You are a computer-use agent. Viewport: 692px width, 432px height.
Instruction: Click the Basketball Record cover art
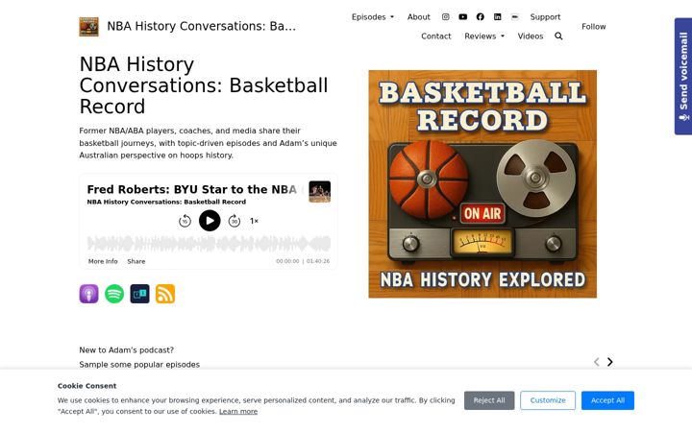[482, 183]
